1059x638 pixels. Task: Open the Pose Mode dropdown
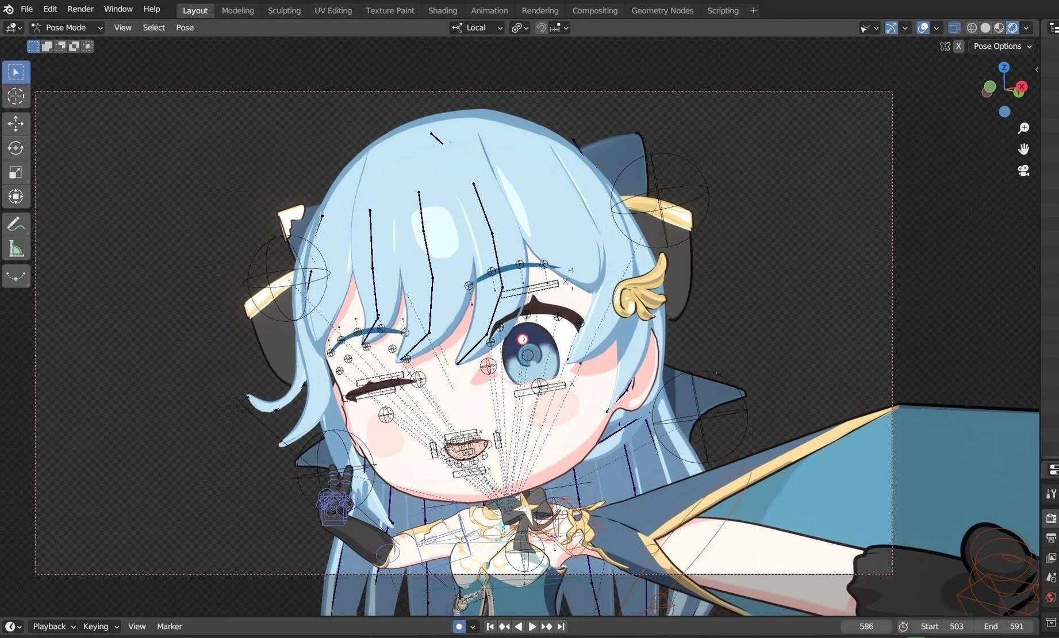click(x=67, y=28)
